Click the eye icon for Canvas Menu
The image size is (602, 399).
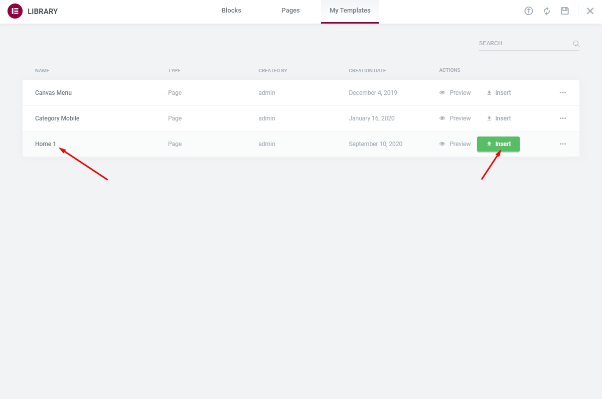(442, 93)
